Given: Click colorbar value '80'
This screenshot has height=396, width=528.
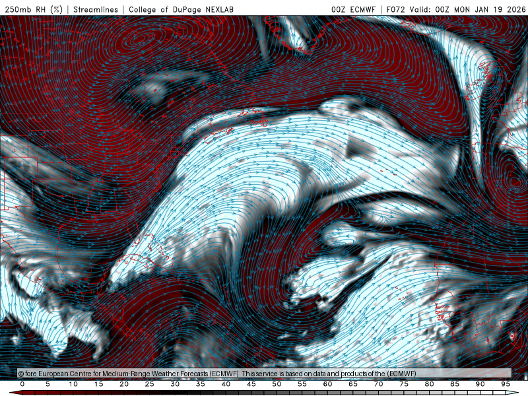Looking at the screenshot, I should click(429, 384).
